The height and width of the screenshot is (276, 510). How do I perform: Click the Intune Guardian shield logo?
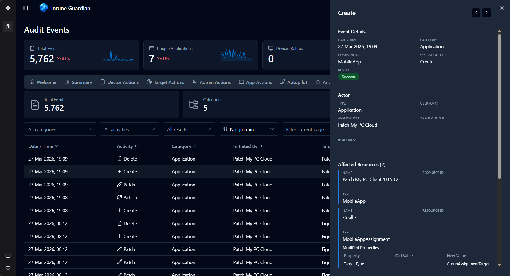[43, 8]
